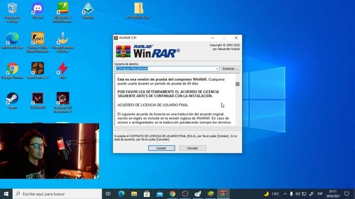The width and height of the screenshot is (355, 199).
Task: Click the Cancelar button
Action: (x=192, y=148)
